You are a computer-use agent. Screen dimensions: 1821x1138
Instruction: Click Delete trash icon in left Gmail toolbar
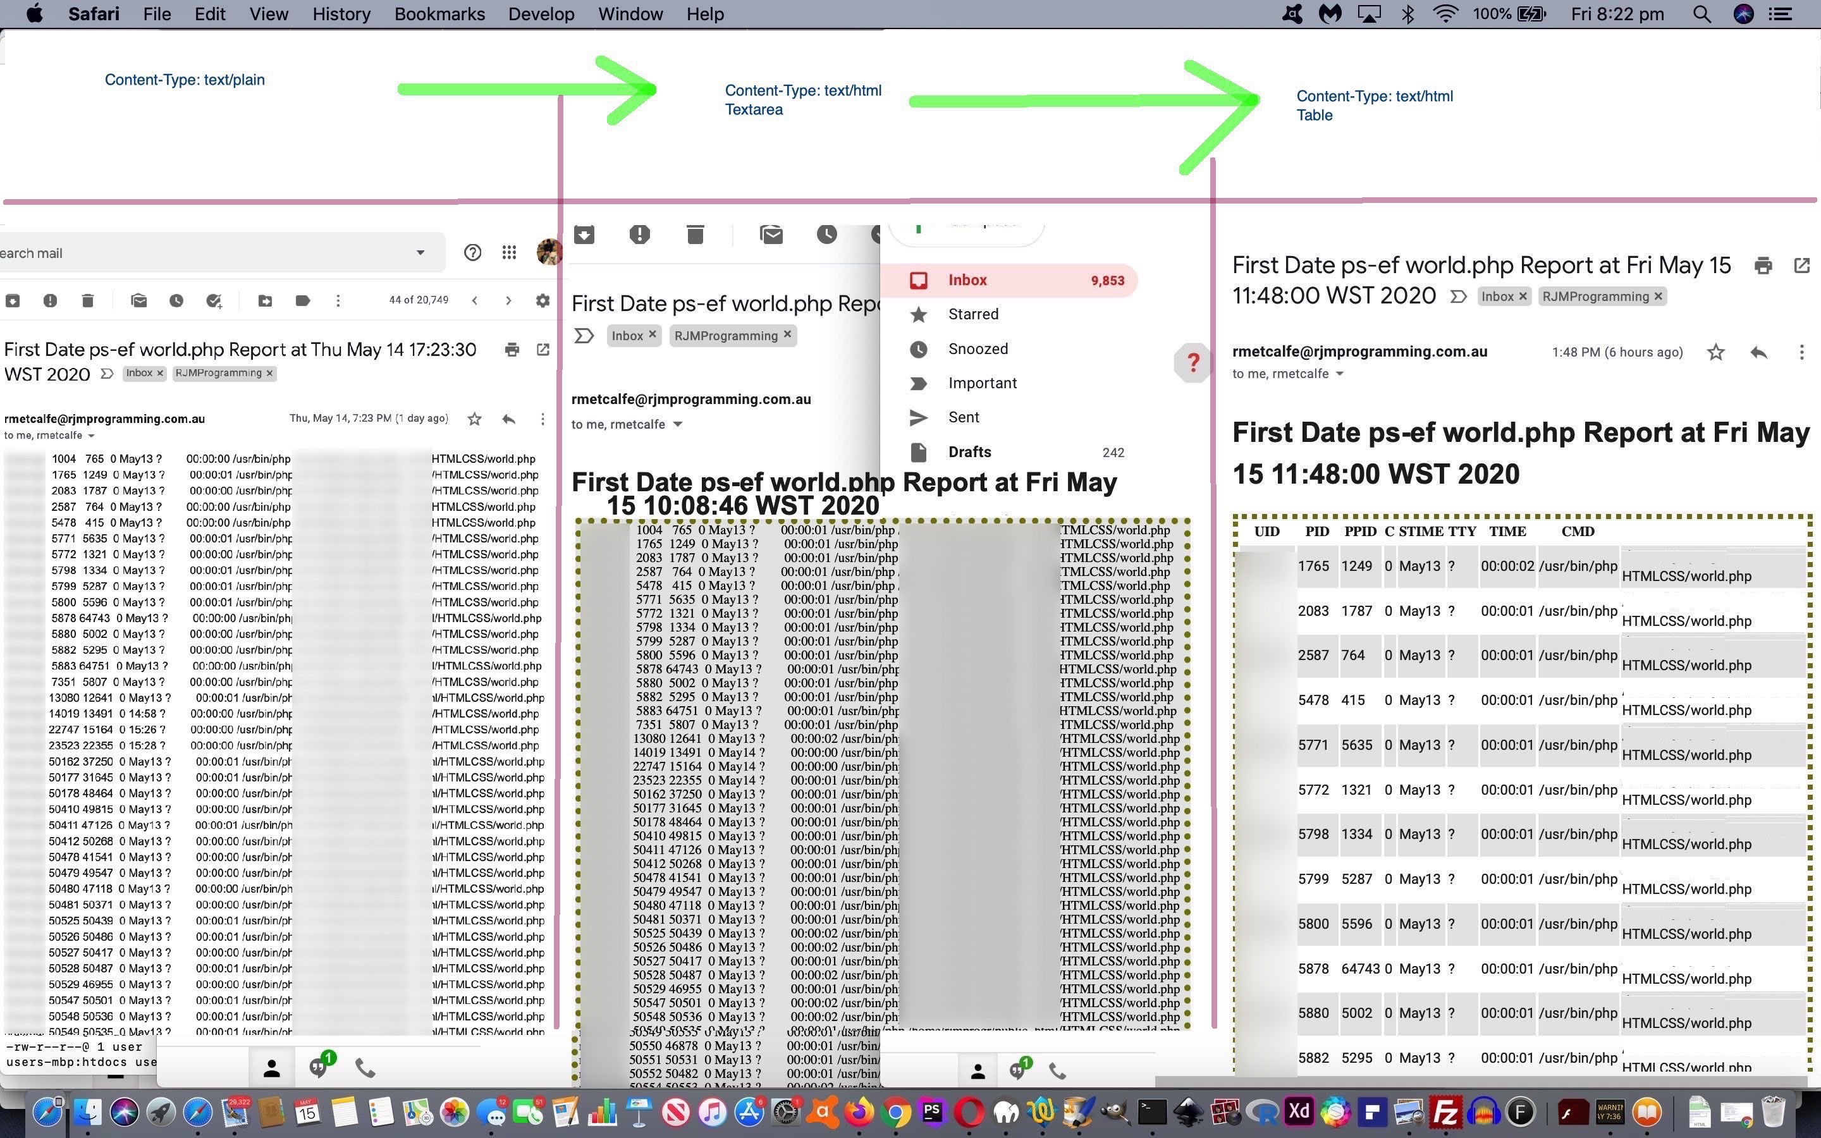pyautogui.click(x=87, y=300)
